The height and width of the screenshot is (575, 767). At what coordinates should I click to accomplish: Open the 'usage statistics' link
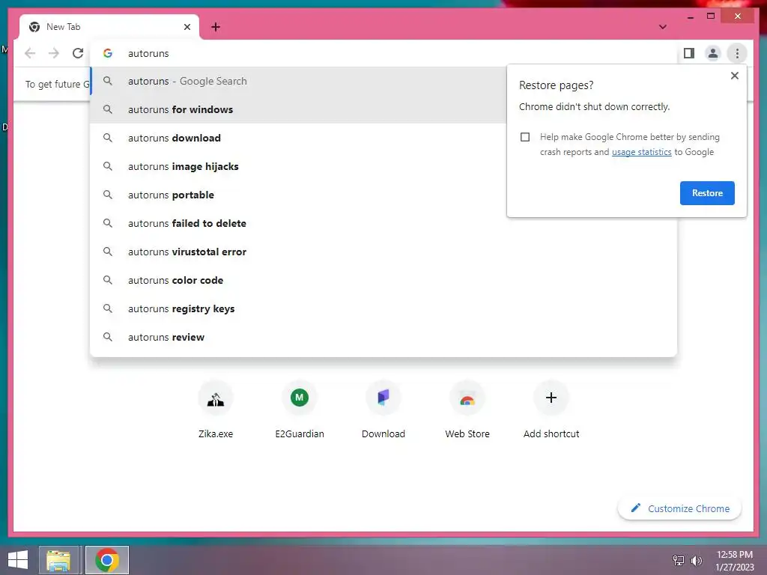coord(641,152)
